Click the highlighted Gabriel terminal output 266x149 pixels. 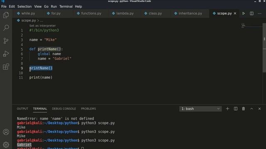tap(24, 144)
